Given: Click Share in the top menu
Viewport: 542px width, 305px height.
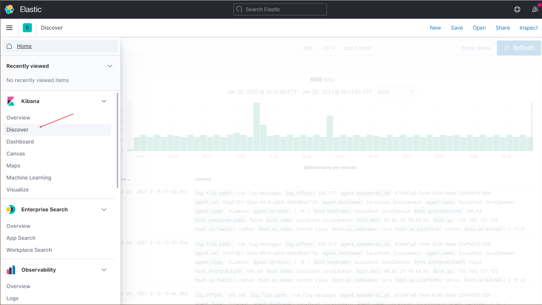Looking at the screenshot, I should (503, 28).
